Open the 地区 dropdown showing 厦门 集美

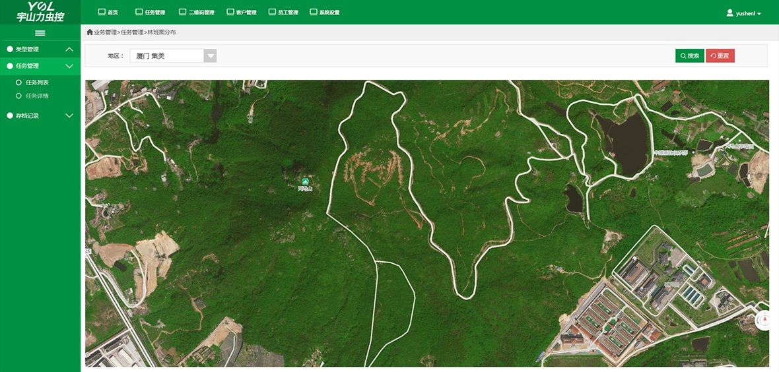(x=173, y=56)
